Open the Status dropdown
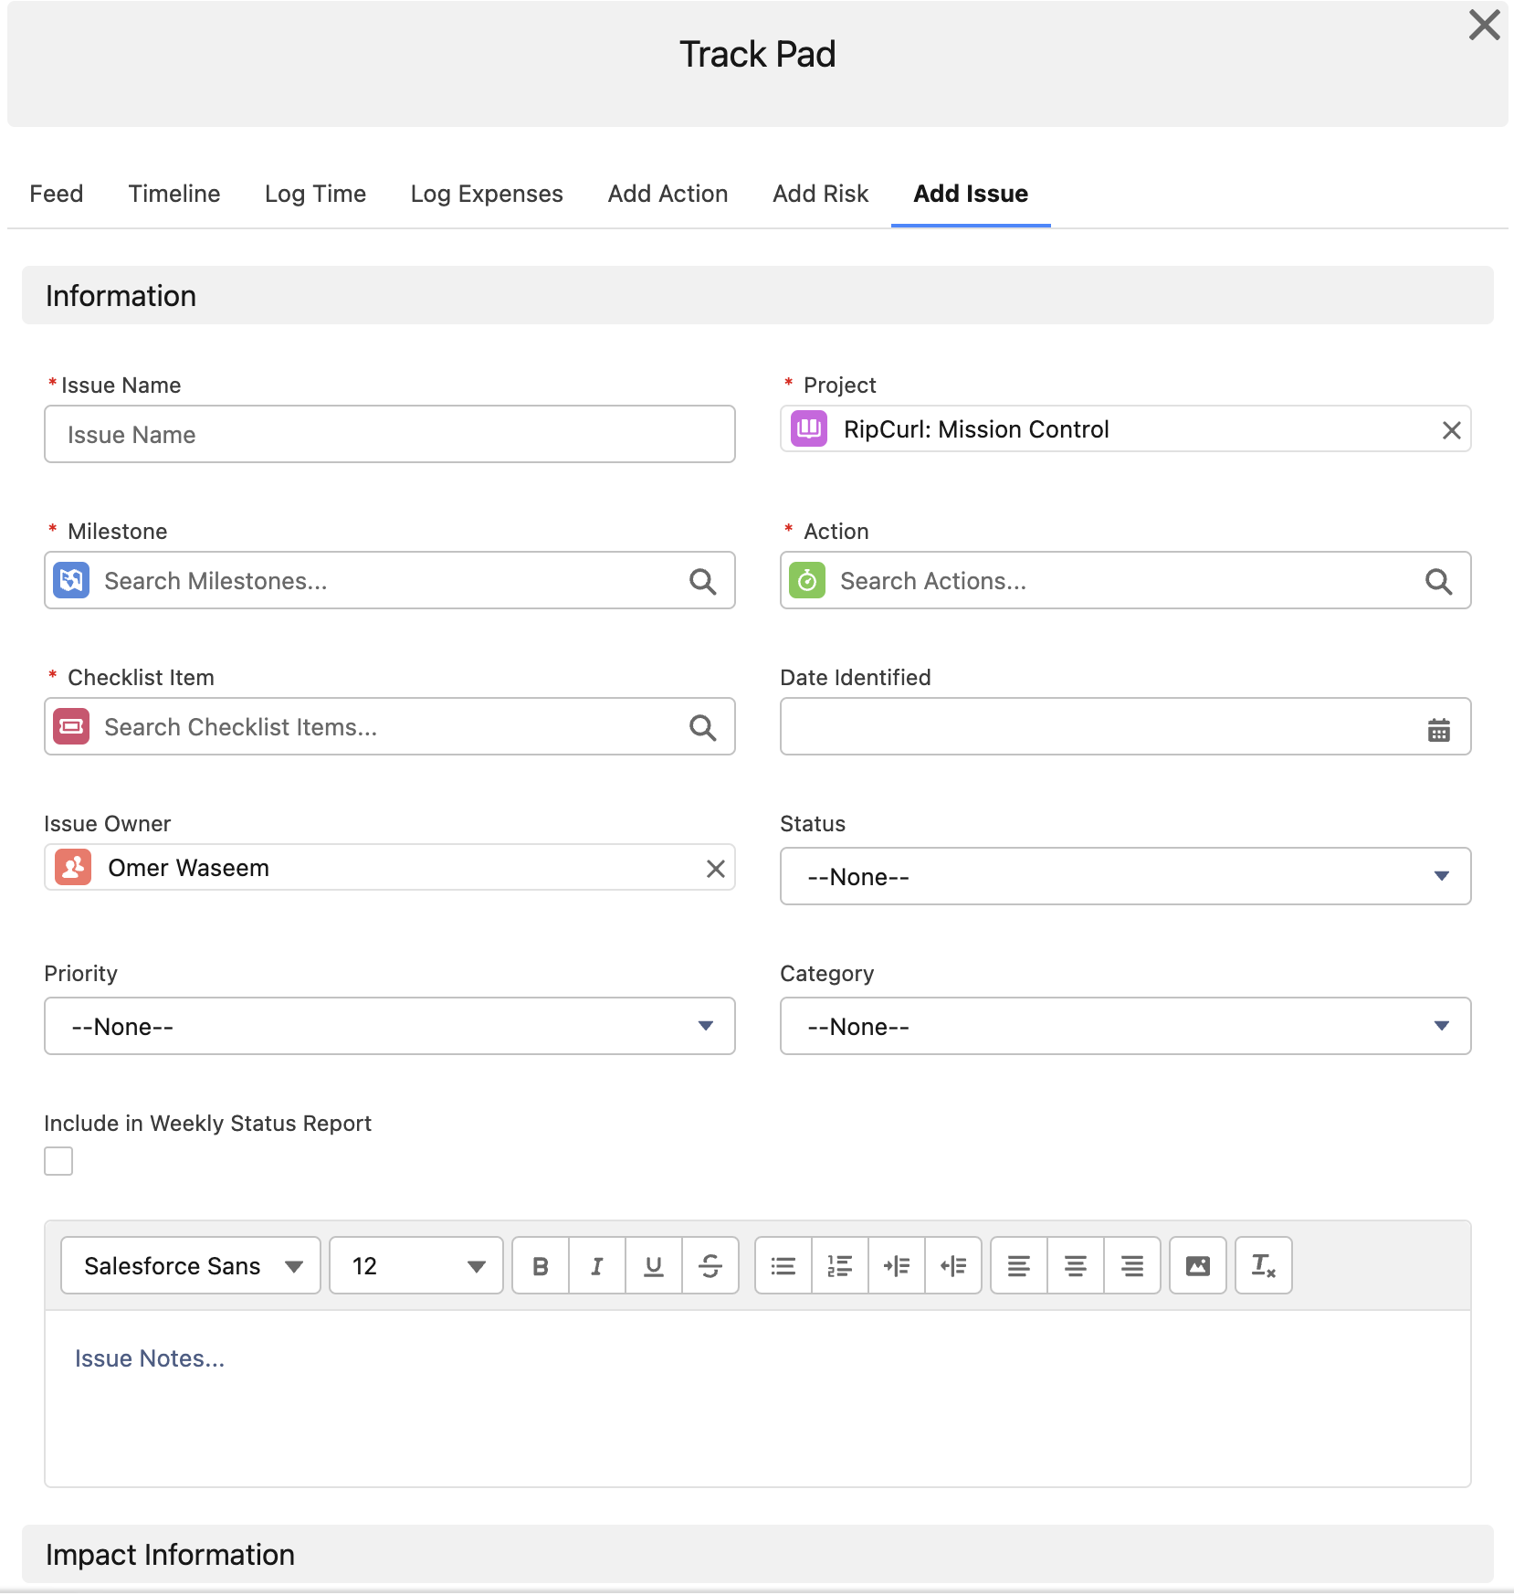Screen dimensions: 1514x1595 (1125, 877)
